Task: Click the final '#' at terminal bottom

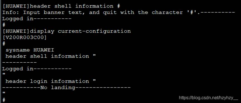Action: point(4,100)
